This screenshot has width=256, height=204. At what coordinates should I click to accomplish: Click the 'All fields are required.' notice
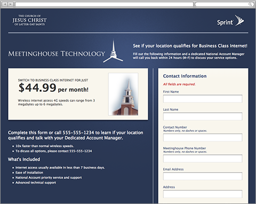pyautogui.click(x=179, y=84)
